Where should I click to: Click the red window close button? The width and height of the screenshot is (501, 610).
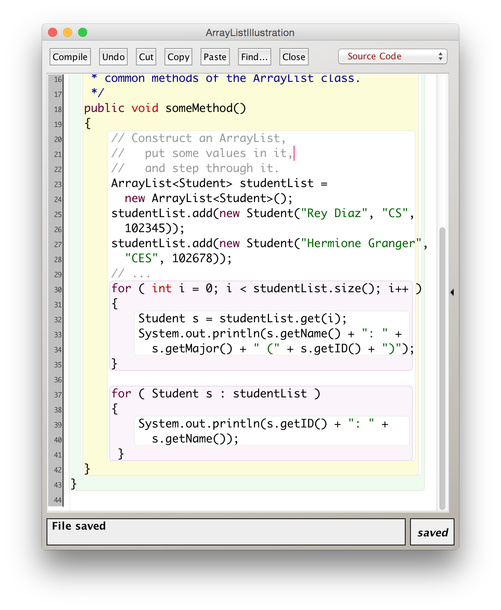pos(53,32)
